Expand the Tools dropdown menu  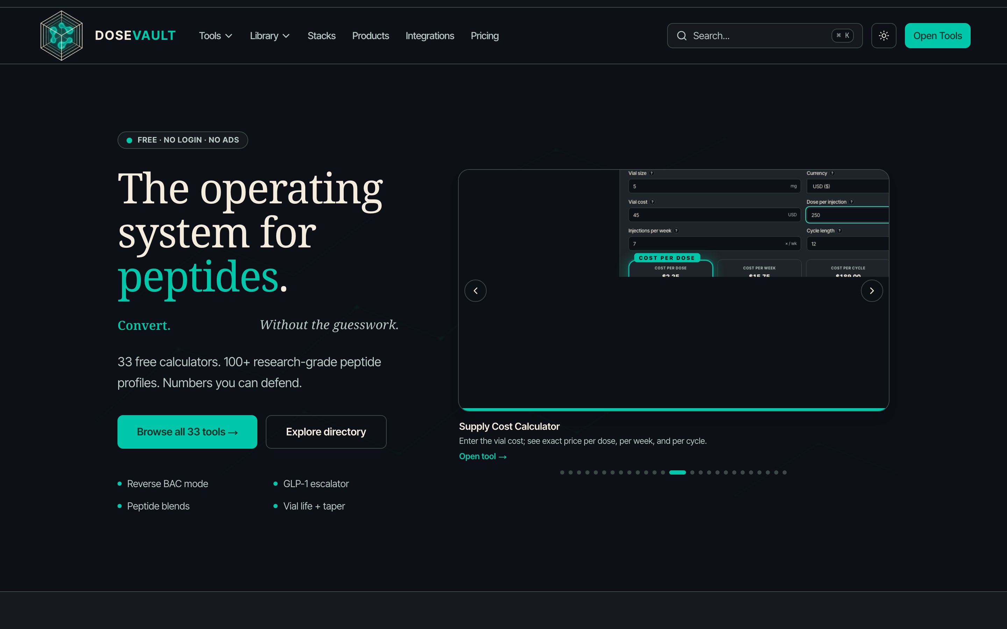pyautogui.click(x=215, y=36)
